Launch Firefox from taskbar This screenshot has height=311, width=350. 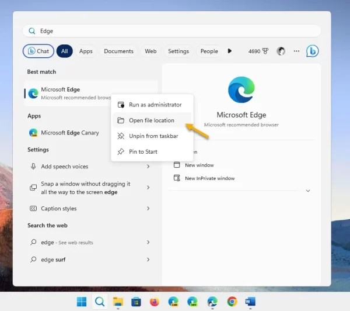155,302
